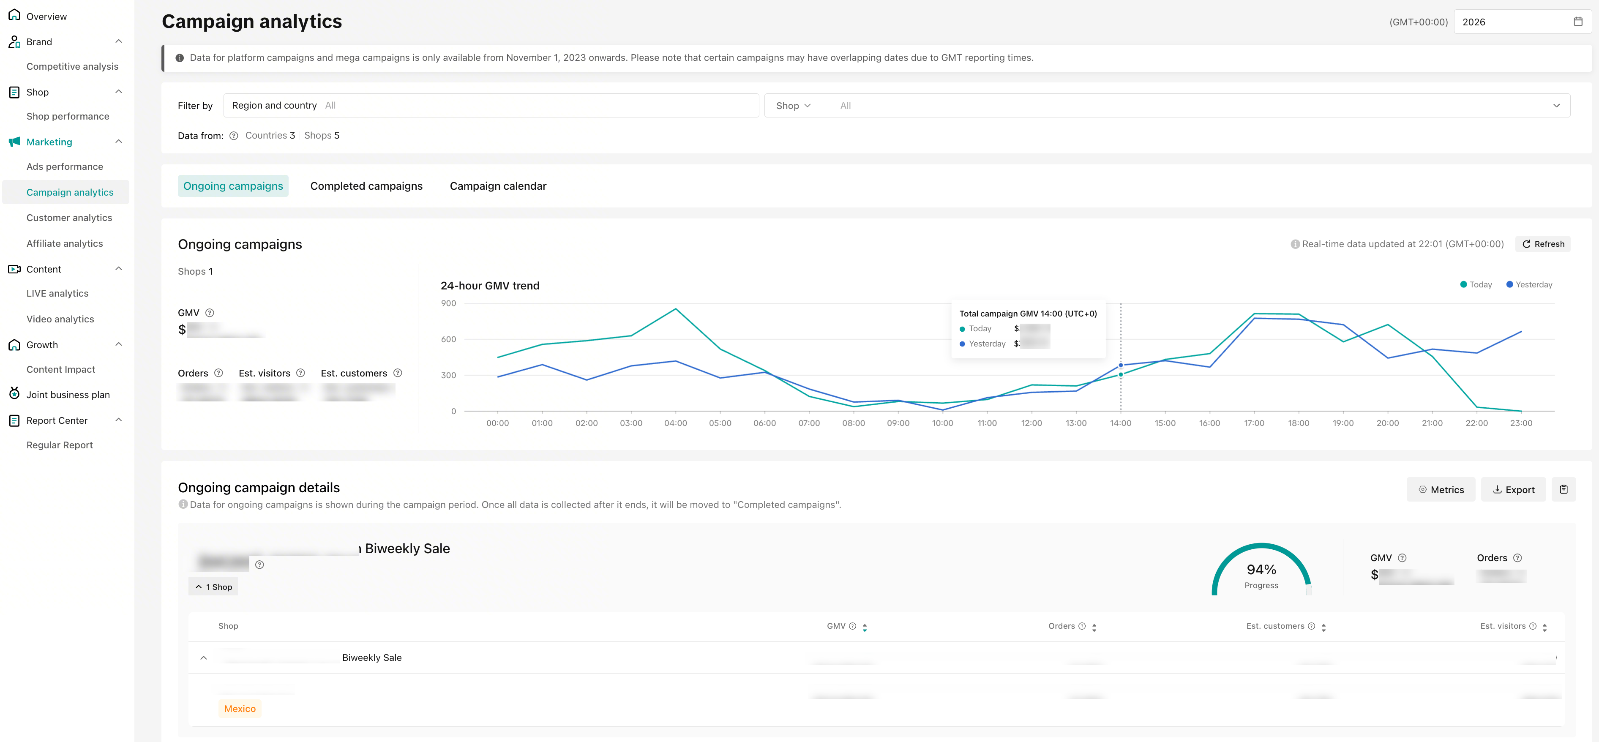Click the Refresh button
1599x742 pixels.
[x=1542, y=244]
